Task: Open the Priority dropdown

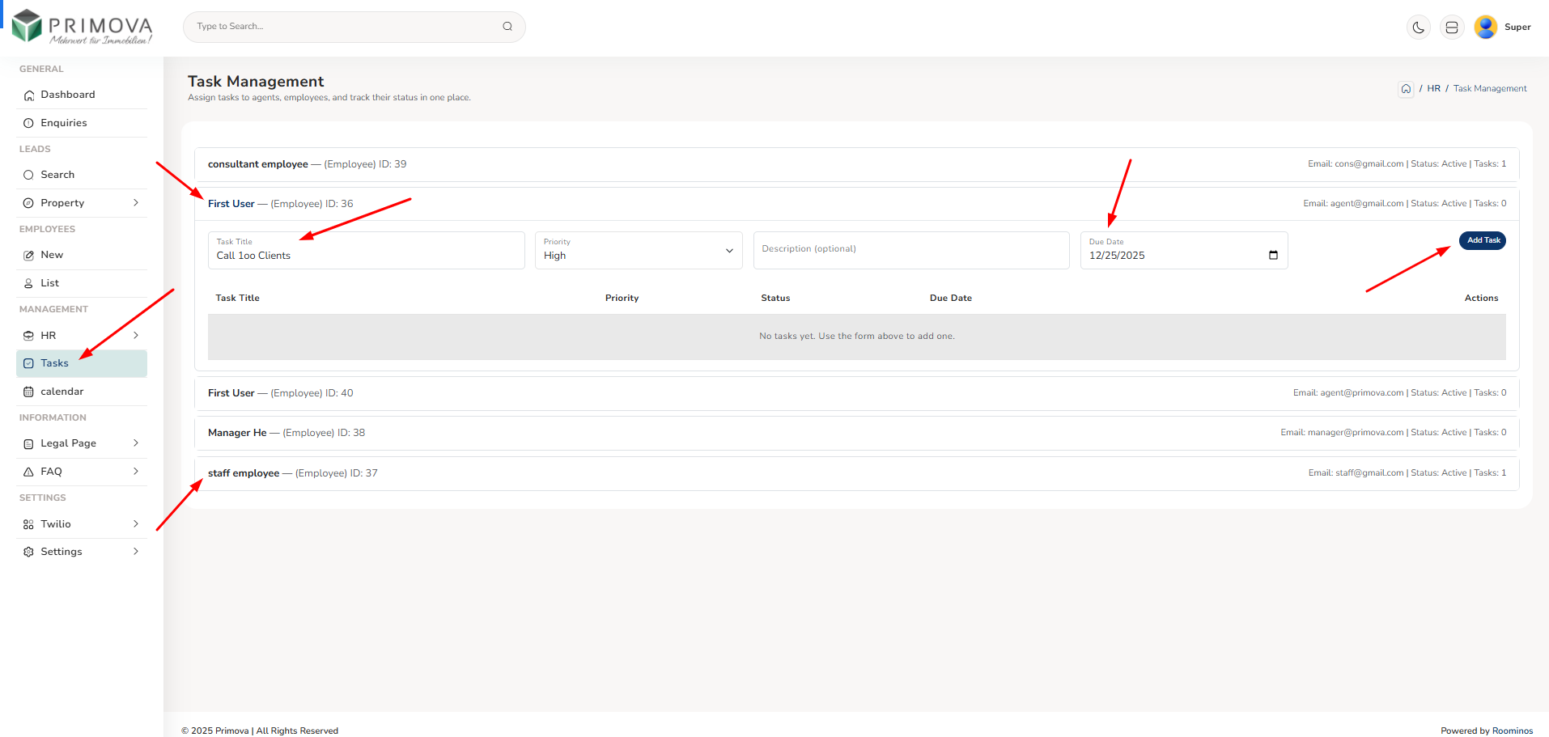Action: coord(638,251)
